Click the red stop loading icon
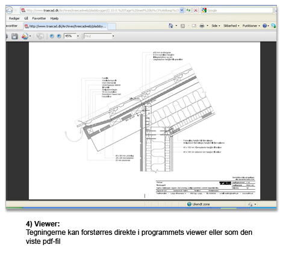This screenshot has width=283, height=271. pos(196,10)
